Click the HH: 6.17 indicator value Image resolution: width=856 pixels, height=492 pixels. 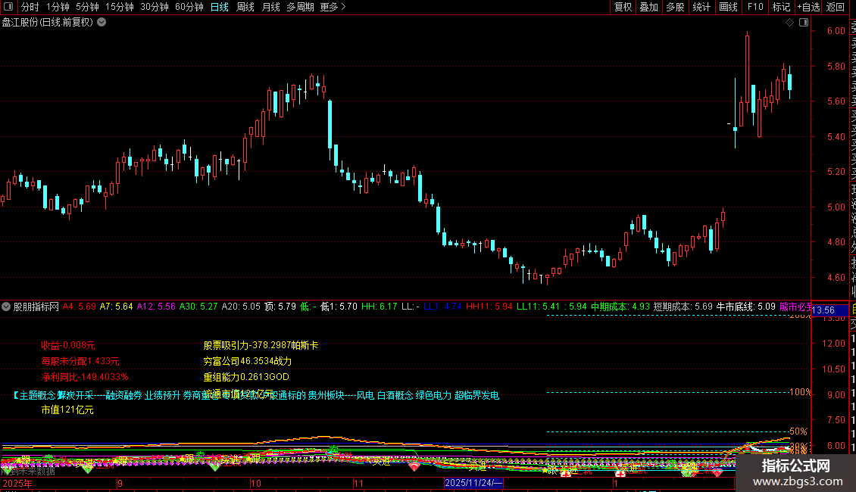tap(379, 307)
